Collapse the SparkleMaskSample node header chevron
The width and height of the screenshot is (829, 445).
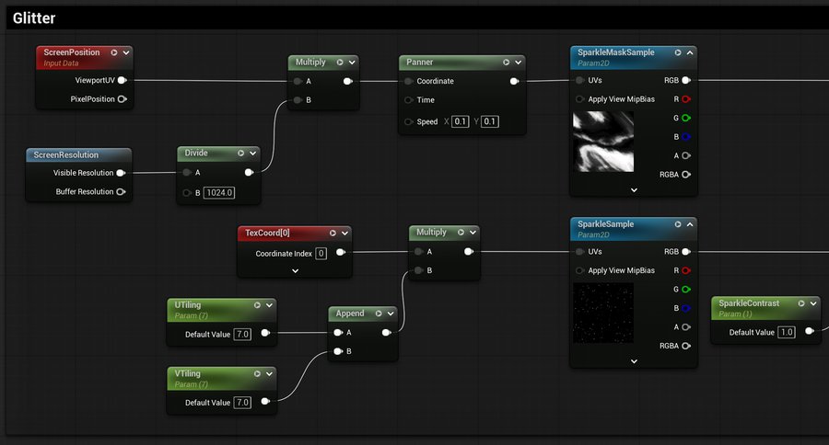pos(690,52)
